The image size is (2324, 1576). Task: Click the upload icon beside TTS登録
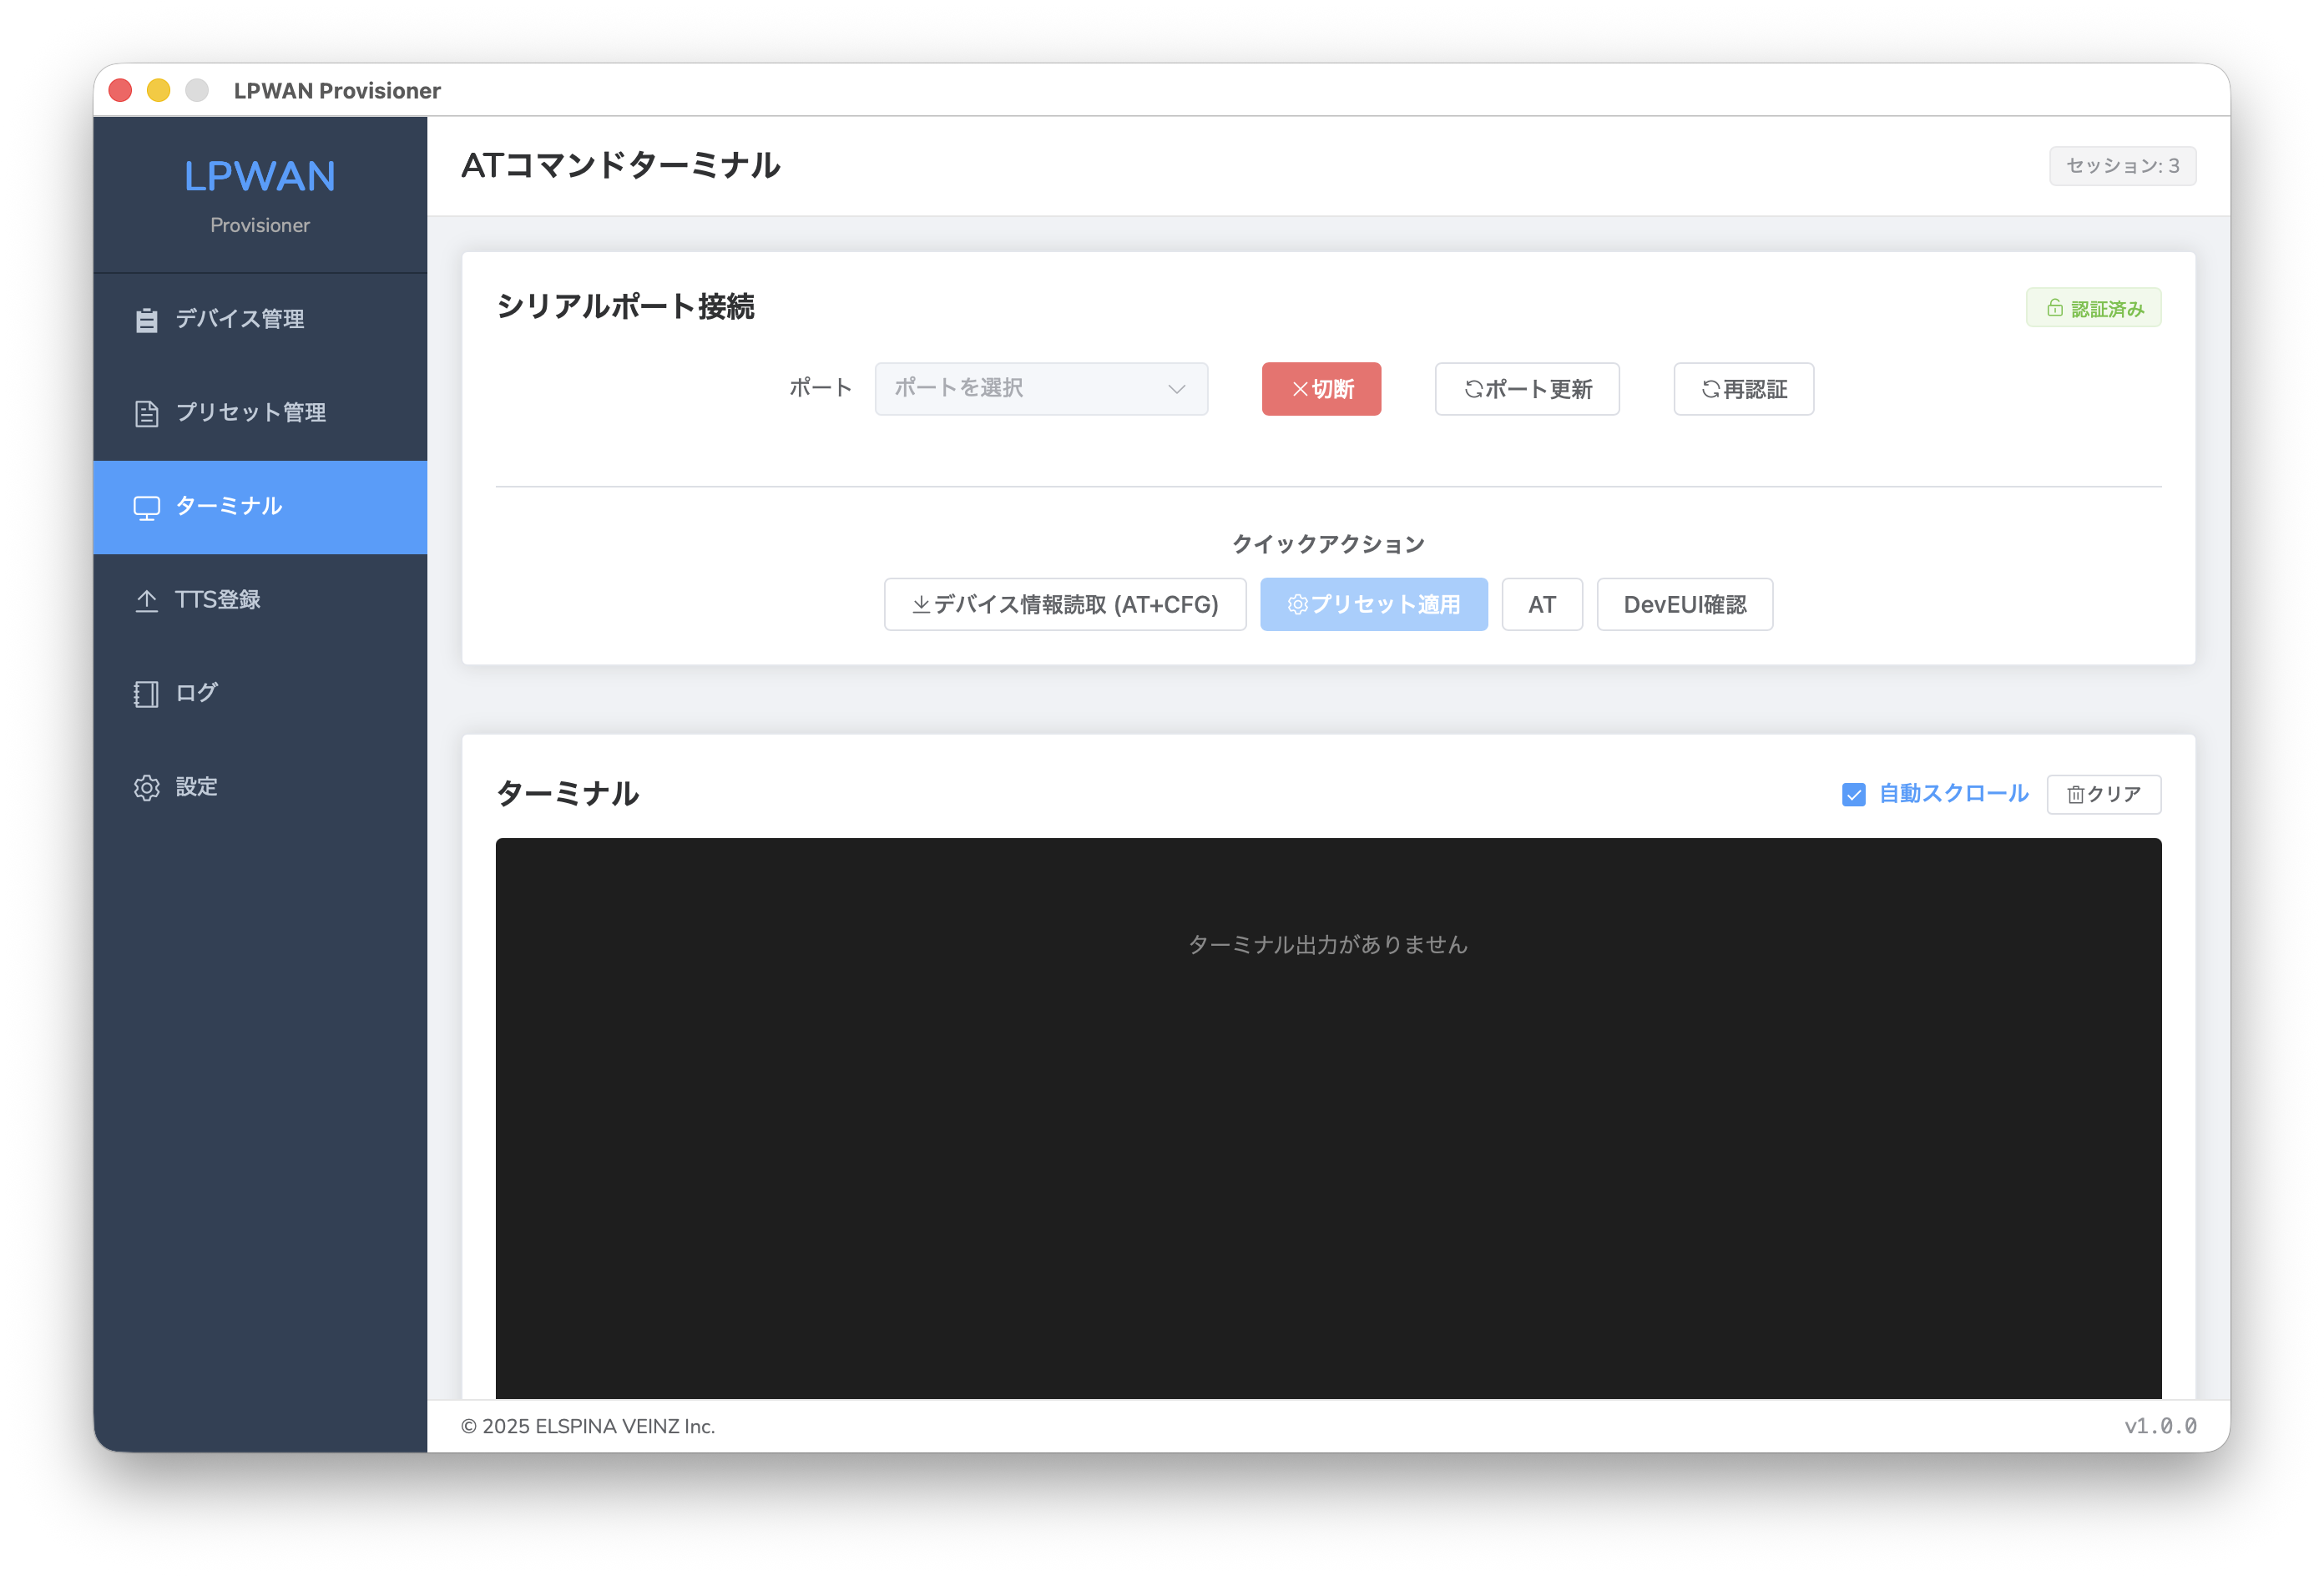(x=146, y=600)
